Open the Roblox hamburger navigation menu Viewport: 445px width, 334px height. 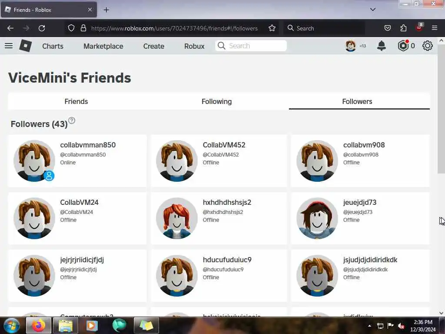[9, 46]
